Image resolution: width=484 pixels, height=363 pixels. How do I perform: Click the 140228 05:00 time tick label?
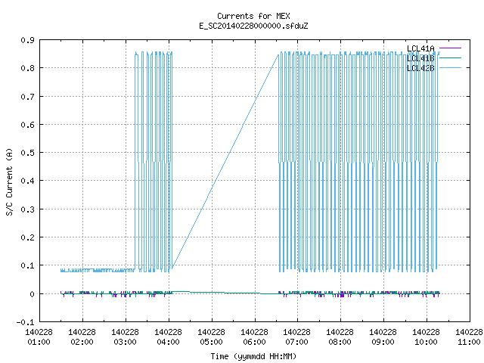[212, 337]
